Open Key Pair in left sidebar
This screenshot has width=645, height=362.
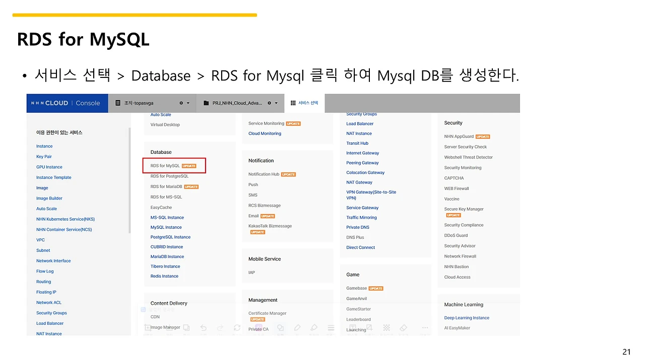click(44, 157)
